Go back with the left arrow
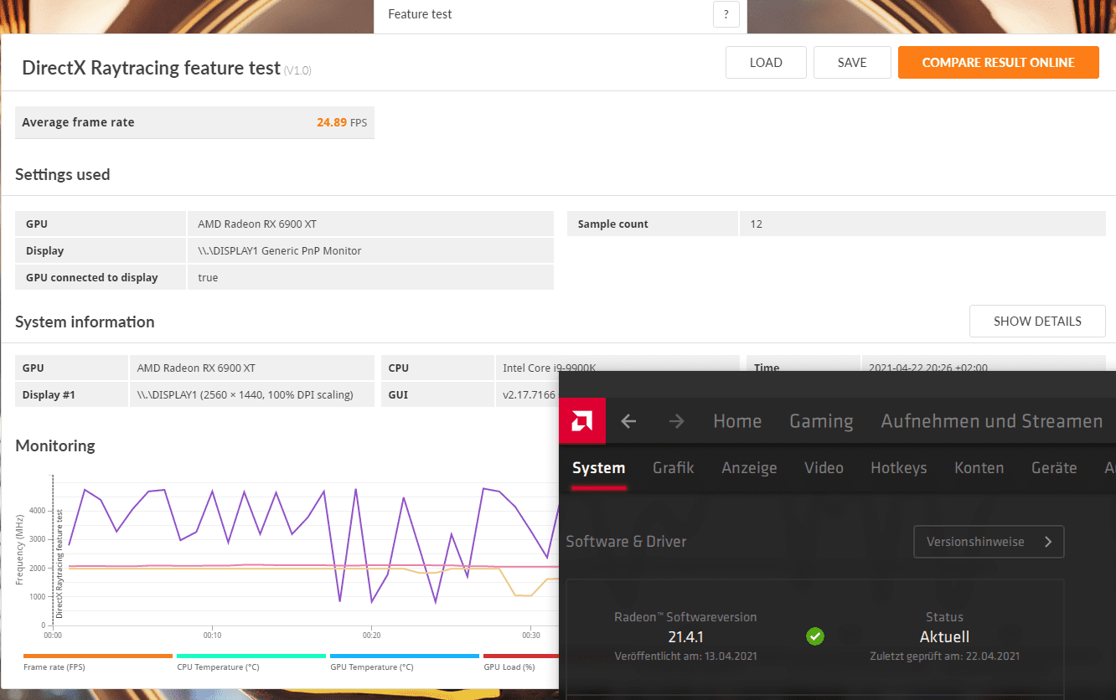Screen dimensions: 1116x700 [628, 421]
